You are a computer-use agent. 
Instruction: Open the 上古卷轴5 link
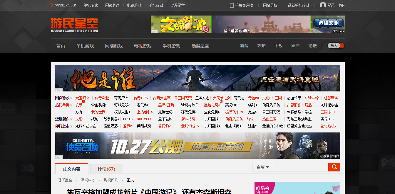[145, 112]
